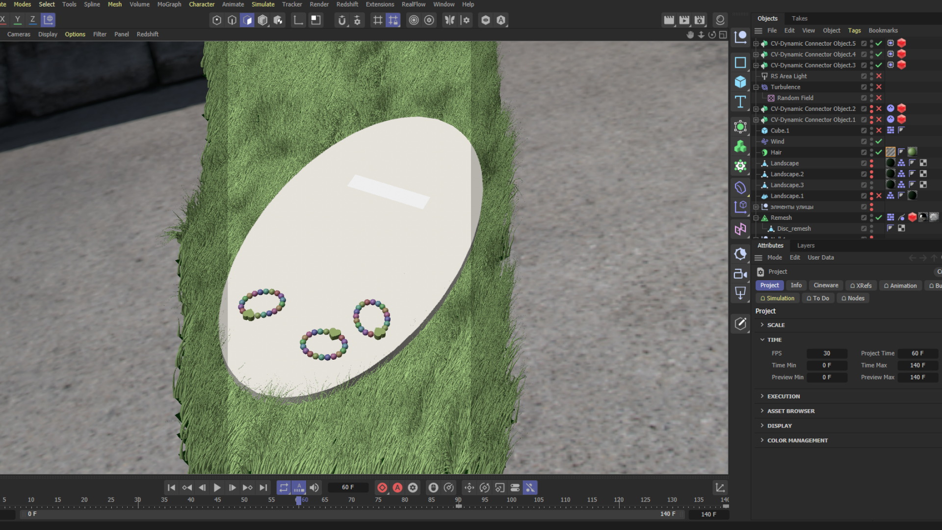The height and width of the screenshot is (530, 942).
Task: Click the Y axis lock icon
Action: coord(18,20)
